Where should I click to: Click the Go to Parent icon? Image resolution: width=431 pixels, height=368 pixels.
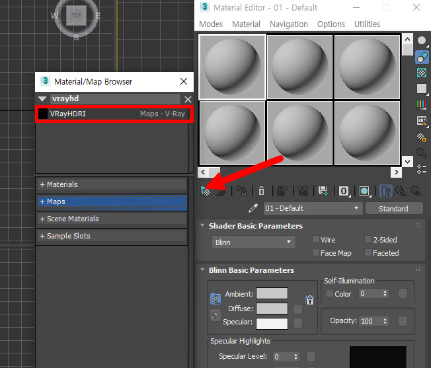[401, 191]
